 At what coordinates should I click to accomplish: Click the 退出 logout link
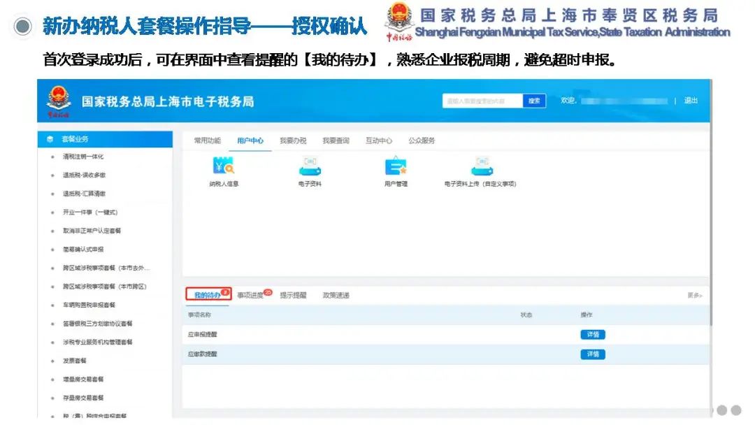(691, 100)
